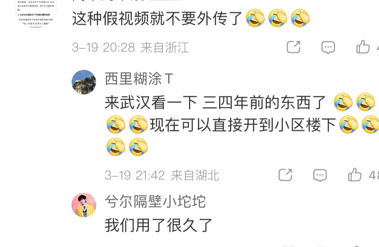
Task: Select comment text 我们用了很久了
Action: click(x=158, y=225)
